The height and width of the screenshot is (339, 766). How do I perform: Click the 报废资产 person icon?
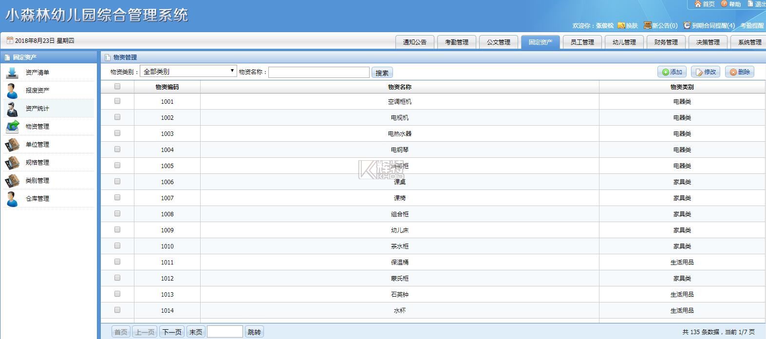pyautogui.click(x=12, y=91)
